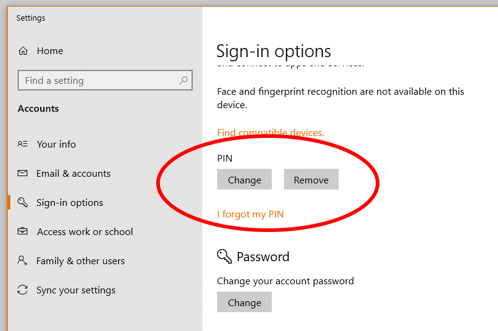
Task: Select the Email & accounts envelope icon
Action: click(23, 173)
